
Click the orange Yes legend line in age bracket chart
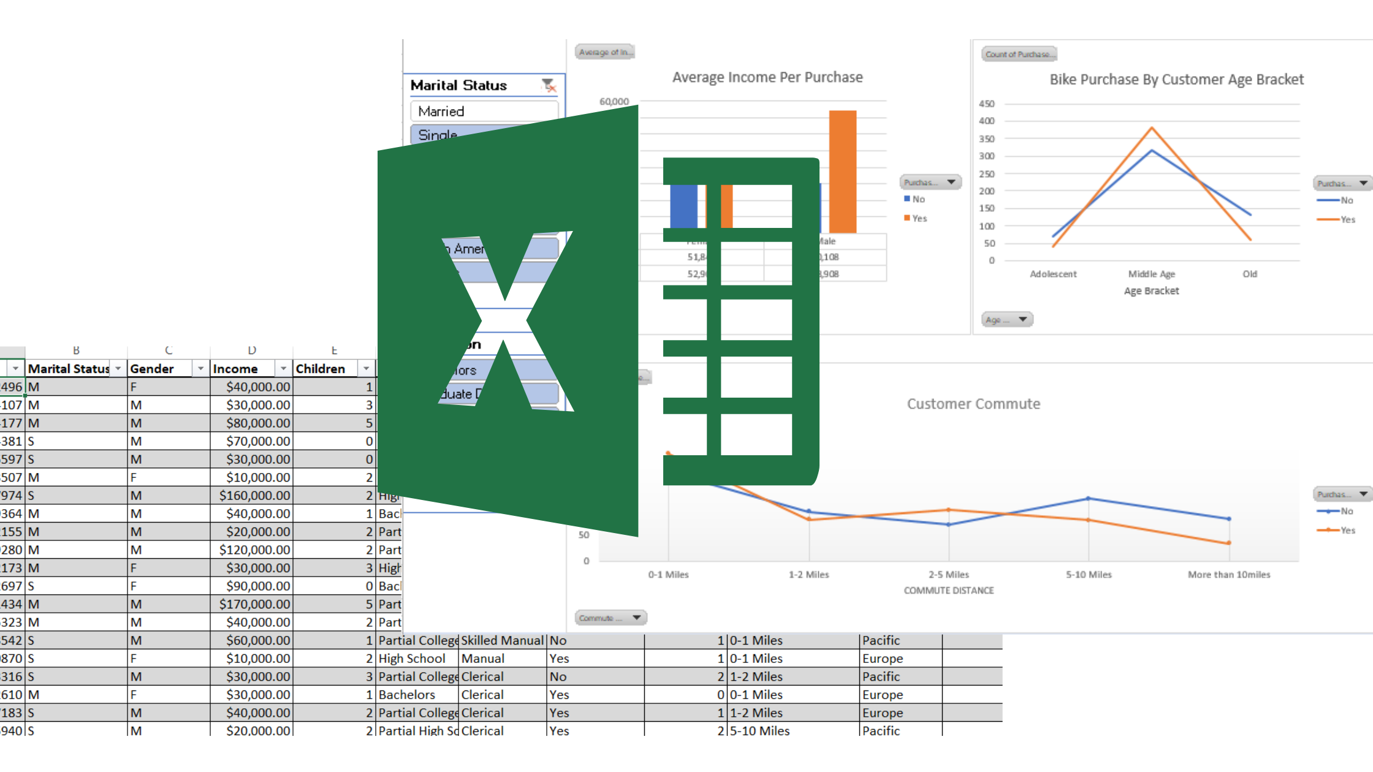coord(1328,219)
